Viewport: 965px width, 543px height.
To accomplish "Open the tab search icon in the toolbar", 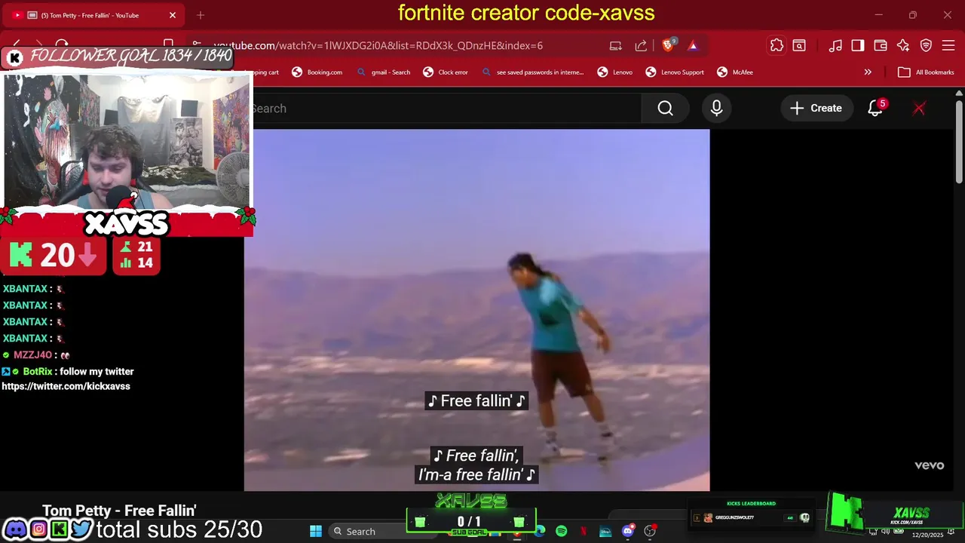I will 799,45.
